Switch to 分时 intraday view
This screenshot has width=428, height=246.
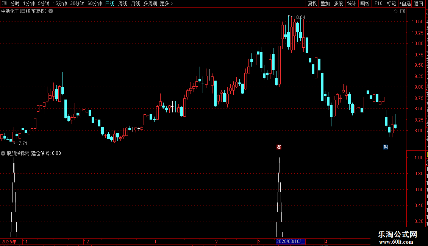pyautogui.click(x=15, y=3)
